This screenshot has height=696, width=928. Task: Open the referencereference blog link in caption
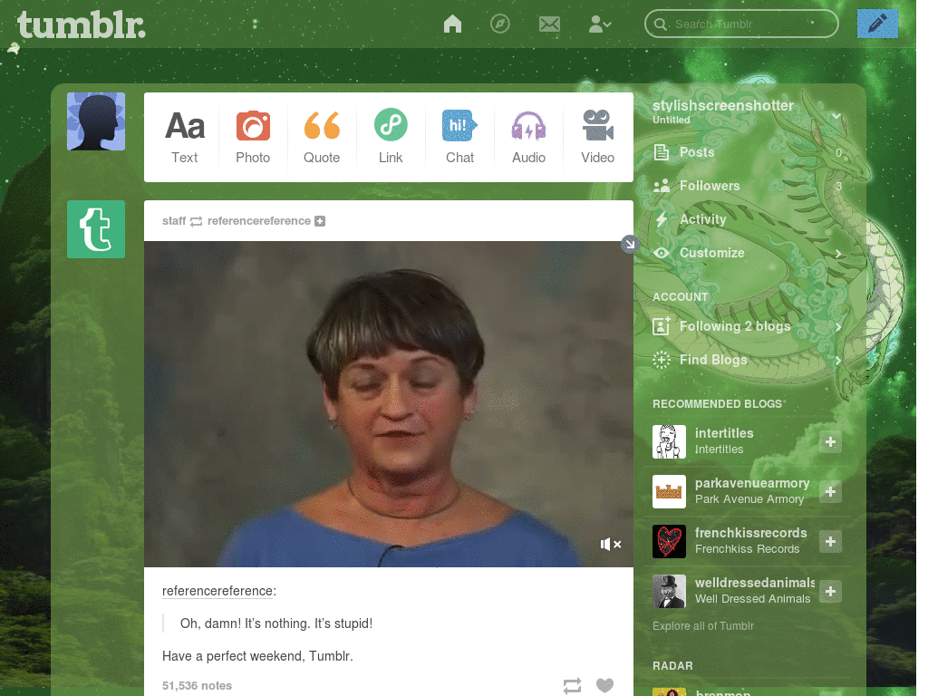(x=217, y=591)
